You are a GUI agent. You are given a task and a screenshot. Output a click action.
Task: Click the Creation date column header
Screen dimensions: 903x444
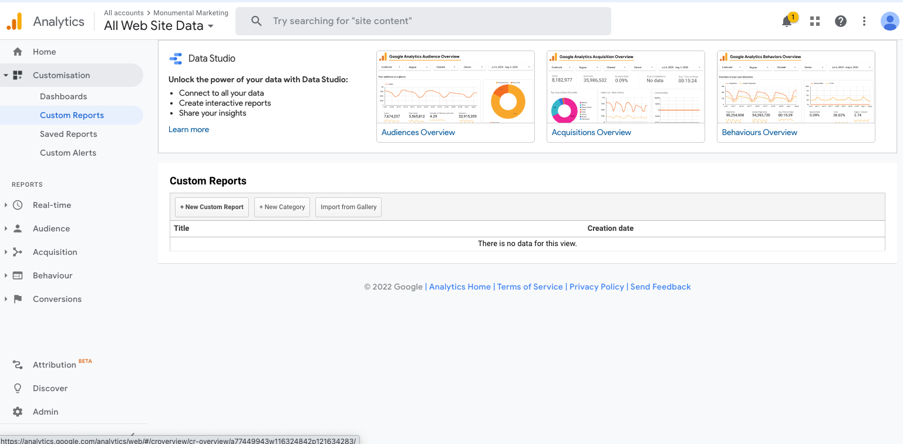[611, 228]
